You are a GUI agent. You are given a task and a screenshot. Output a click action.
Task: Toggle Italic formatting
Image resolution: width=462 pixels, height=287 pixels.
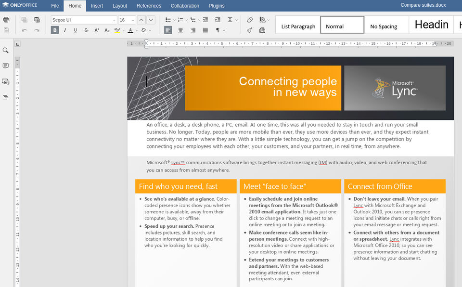pyautogui.click(x=65, y=30)
